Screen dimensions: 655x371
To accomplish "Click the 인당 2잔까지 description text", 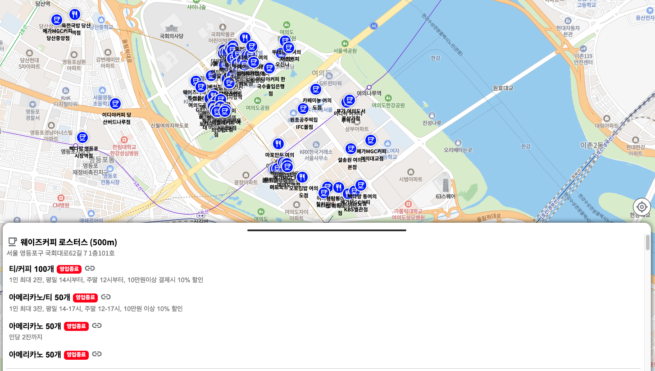I will [26, 337].
